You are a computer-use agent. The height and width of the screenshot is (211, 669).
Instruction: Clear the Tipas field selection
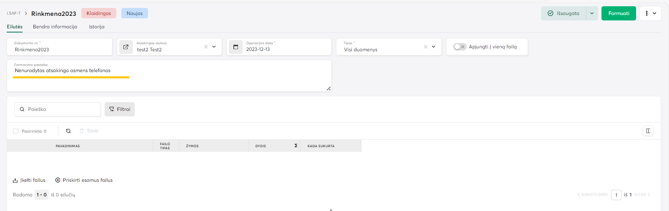426,47
